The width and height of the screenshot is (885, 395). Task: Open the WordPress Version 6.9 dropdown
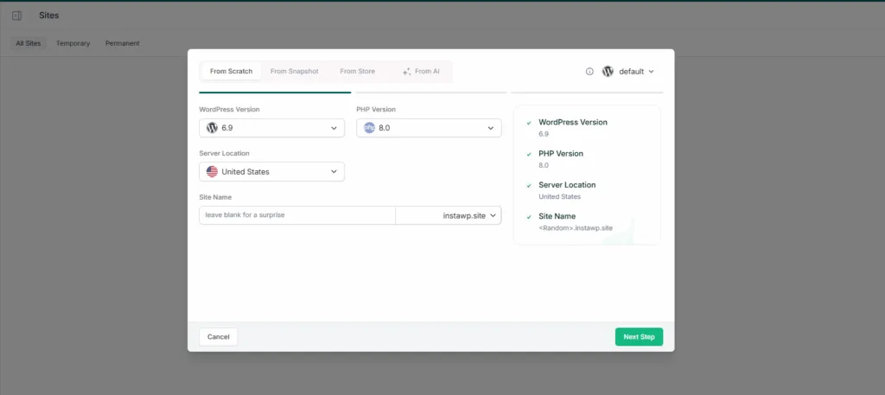[x=272, y=128]
